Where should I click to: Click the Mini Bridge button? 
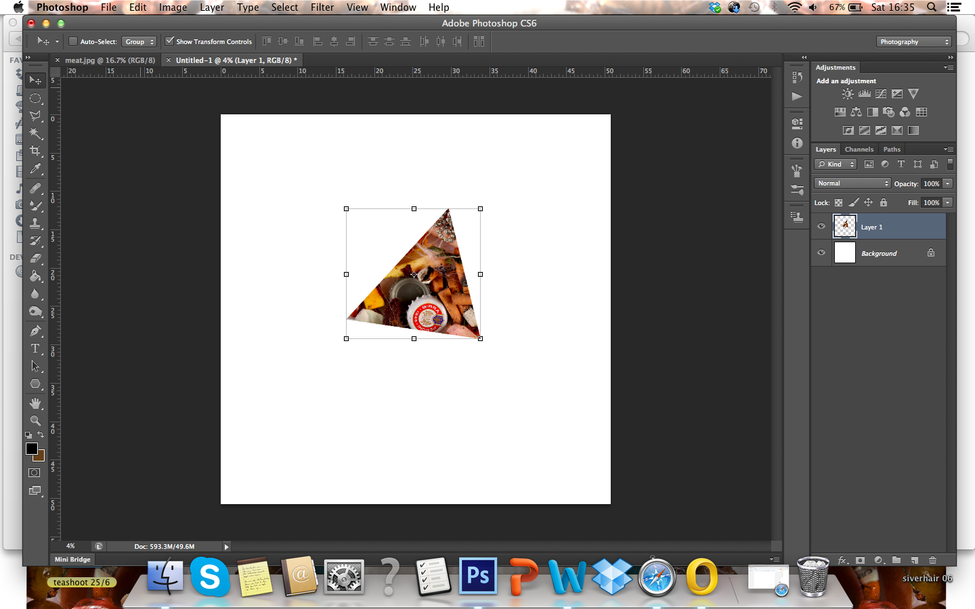point(72,560)
